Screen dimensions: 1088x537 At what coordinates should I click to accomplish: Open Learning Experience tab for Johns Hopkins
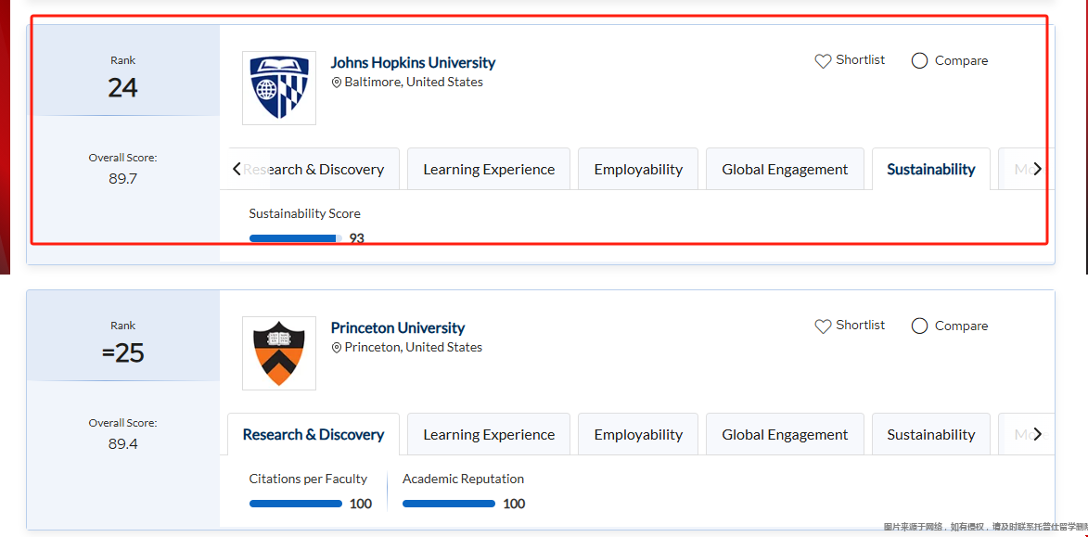[489, 170]
